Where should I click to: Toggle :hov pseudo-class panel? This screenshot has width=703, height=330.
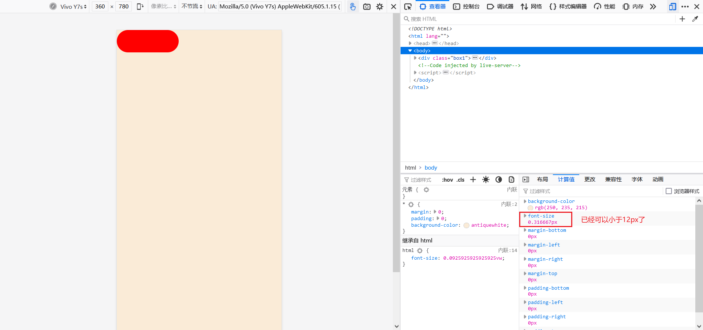[447, 180]
